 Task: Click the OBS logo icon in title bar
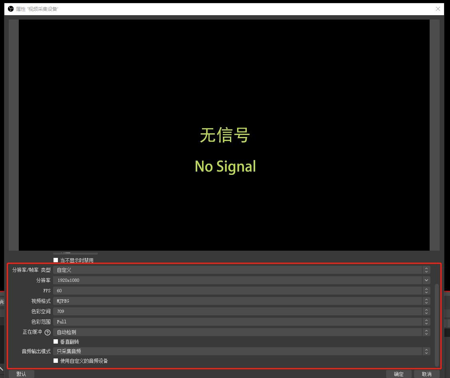tap(10, 9)
